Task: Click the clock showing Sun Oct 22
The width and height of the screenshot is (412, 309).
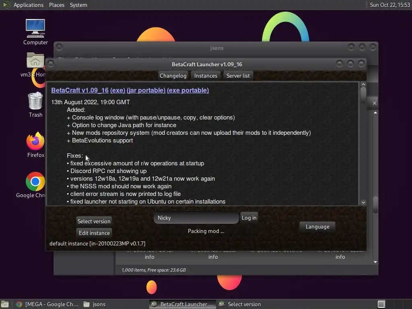Action: [x=390, y=5]
